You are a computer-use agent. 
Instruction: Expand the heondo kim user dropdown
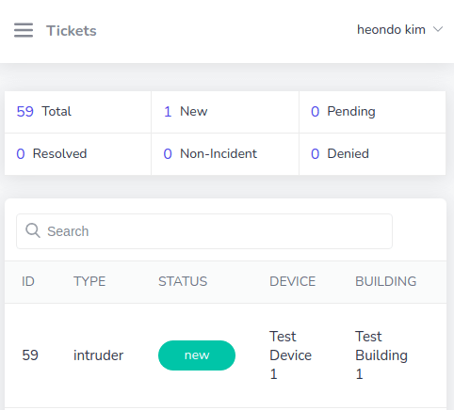[x=399, y=30]
